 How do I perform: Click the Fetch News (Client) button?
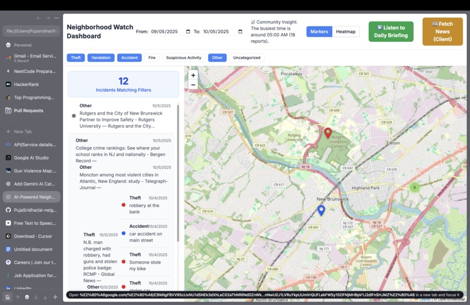[x=443, y=31]
